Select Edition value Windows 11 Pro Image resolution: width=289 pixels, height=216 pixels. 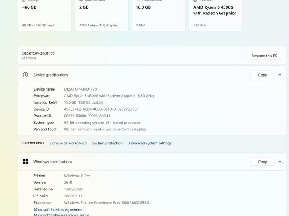tap(77, 176)
